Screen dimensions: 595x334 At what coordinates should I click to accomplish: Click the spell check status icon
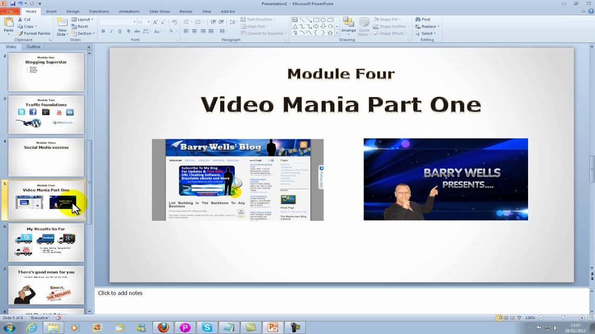tap(59, 318)
